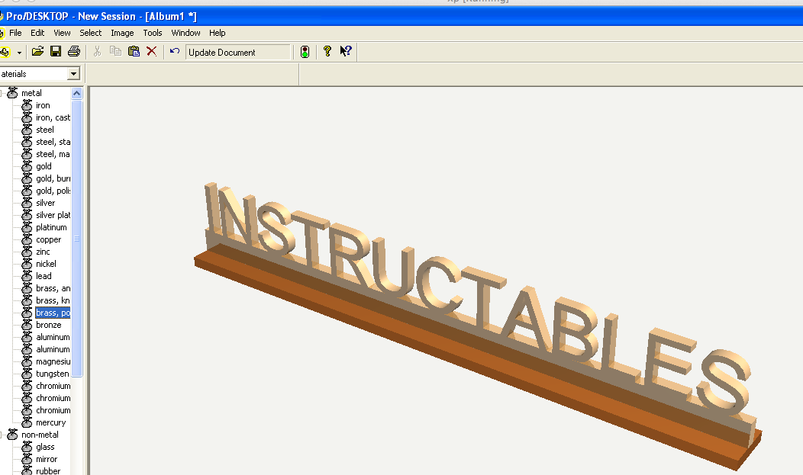The image size is (803, 475).
Task: Select the glass material entry
Action: tap(45, 447)
